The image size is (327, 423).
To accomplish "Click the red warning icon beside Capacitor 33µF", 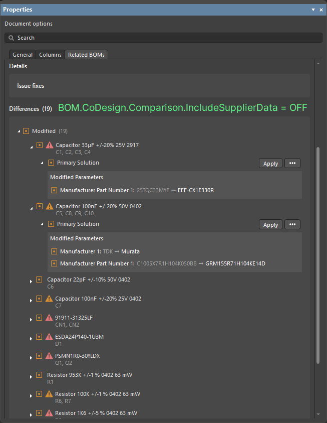I will tap(49, 145).
